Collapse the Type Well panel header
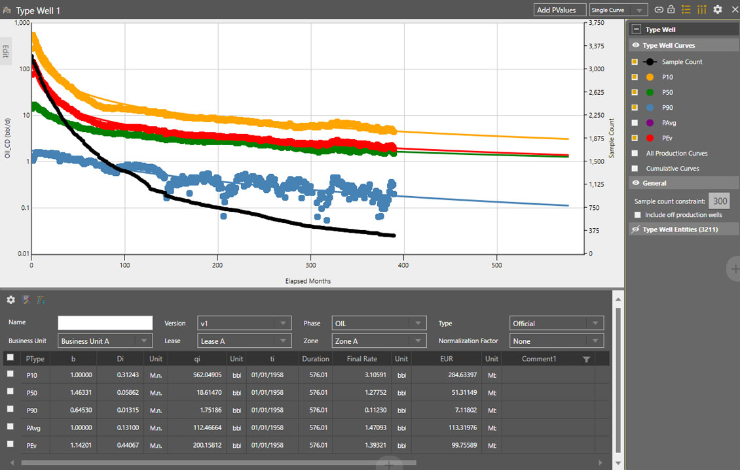 [x=635, y=29]
